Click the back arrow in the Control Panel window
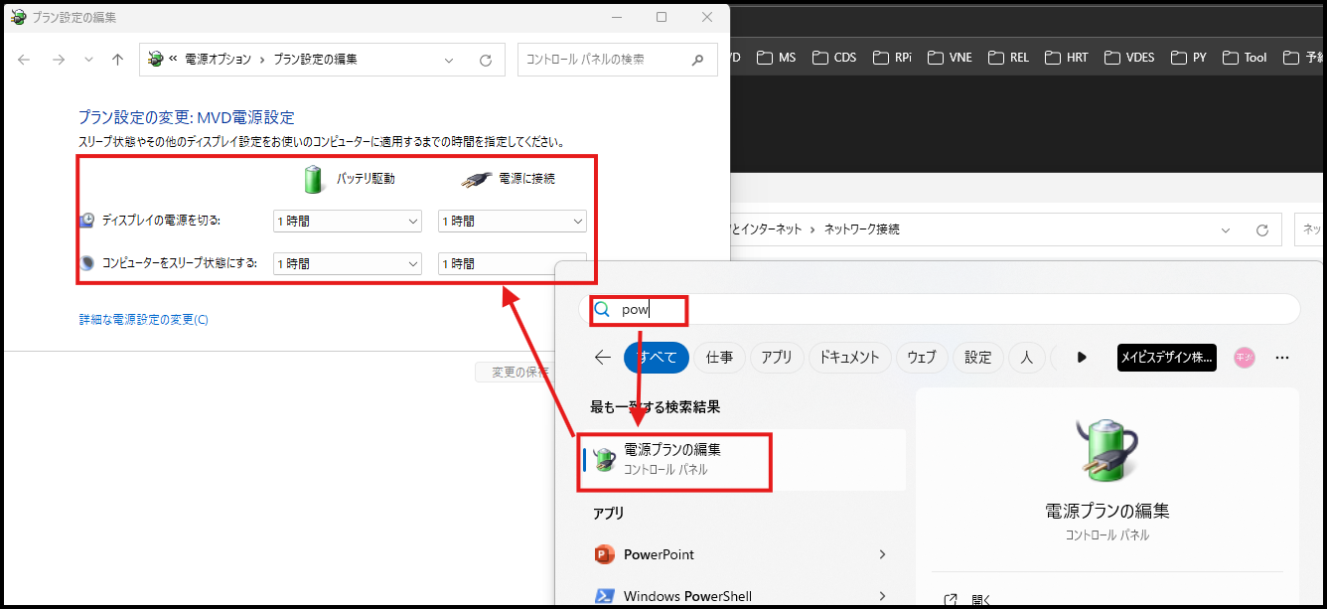 [x=25, y=60]
